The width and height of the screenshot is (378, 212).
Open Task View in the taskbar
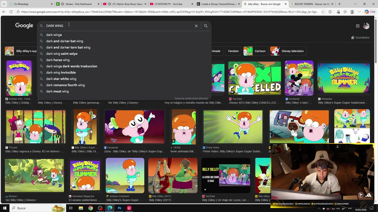click(71, 208)
